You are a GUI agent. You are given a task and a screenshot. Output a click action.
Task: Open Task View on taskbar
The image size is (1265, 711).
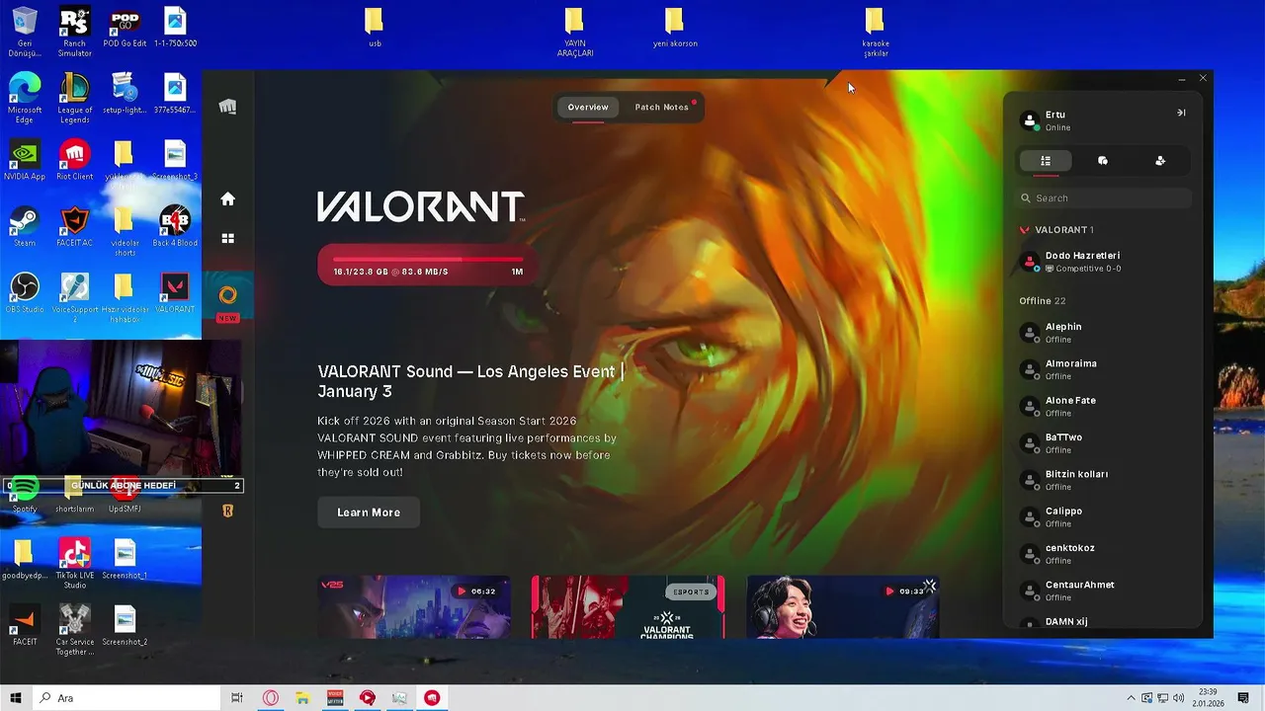(237, 698)
